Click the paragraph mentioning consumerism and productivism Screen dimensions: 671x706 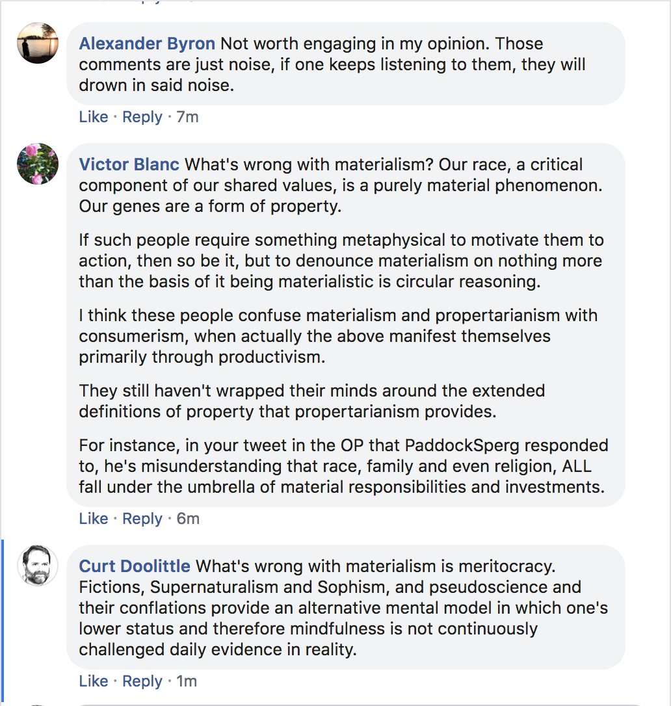pyautogui.click(x=338, y=337)
